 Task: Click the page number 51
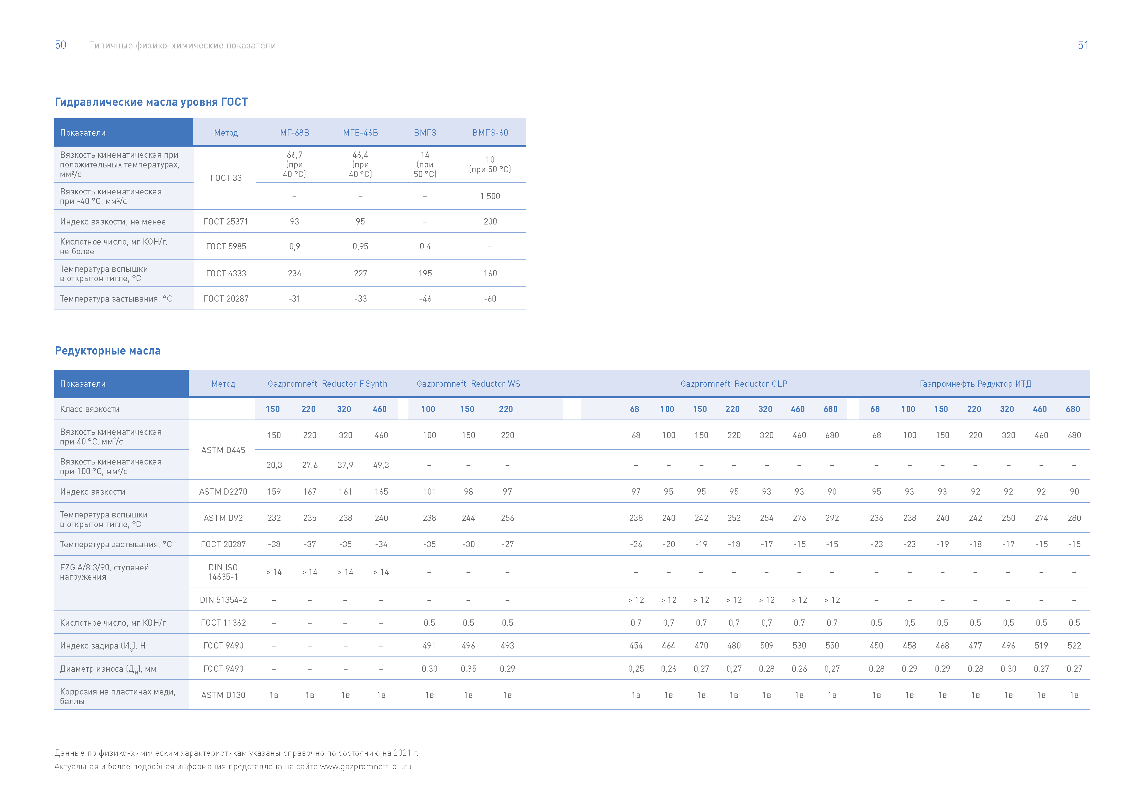1083,45
